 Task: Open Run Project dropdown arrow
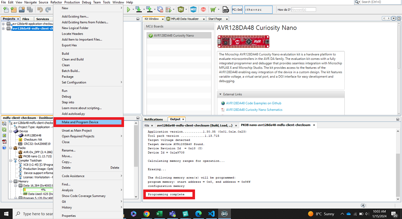(x=133, y=10)
